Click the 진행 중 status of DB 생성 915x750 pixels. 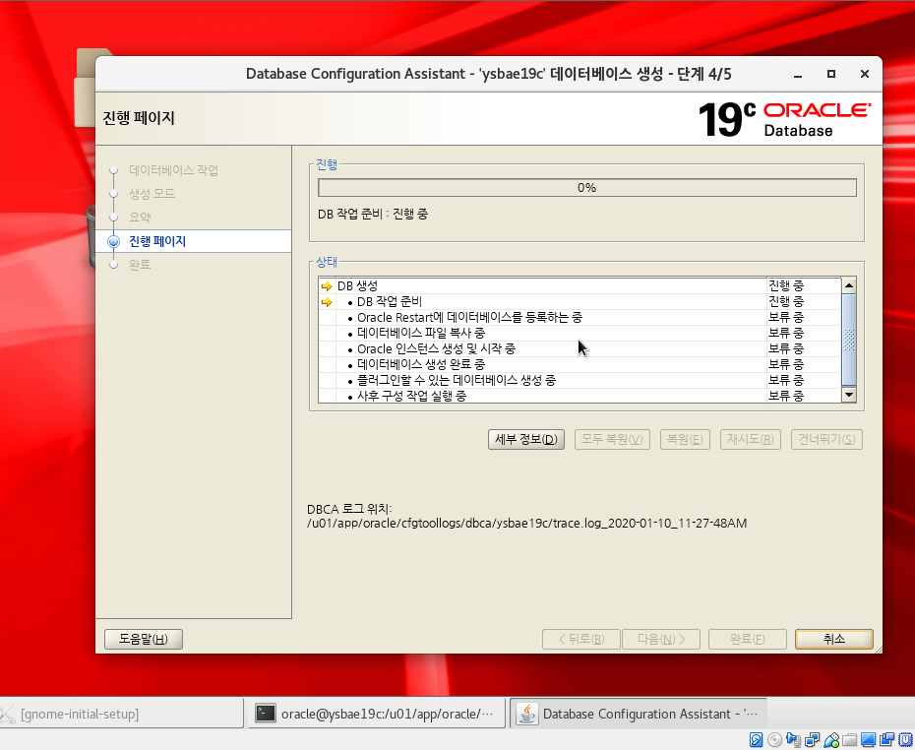point(785,286)
